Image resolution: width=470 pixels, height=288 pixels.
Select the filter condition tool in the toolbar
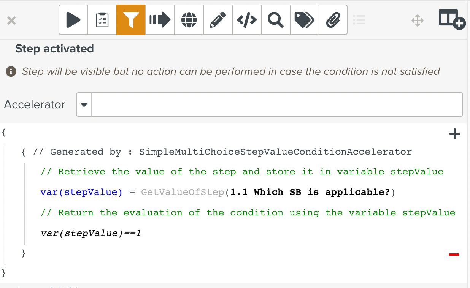coord(131,19)
